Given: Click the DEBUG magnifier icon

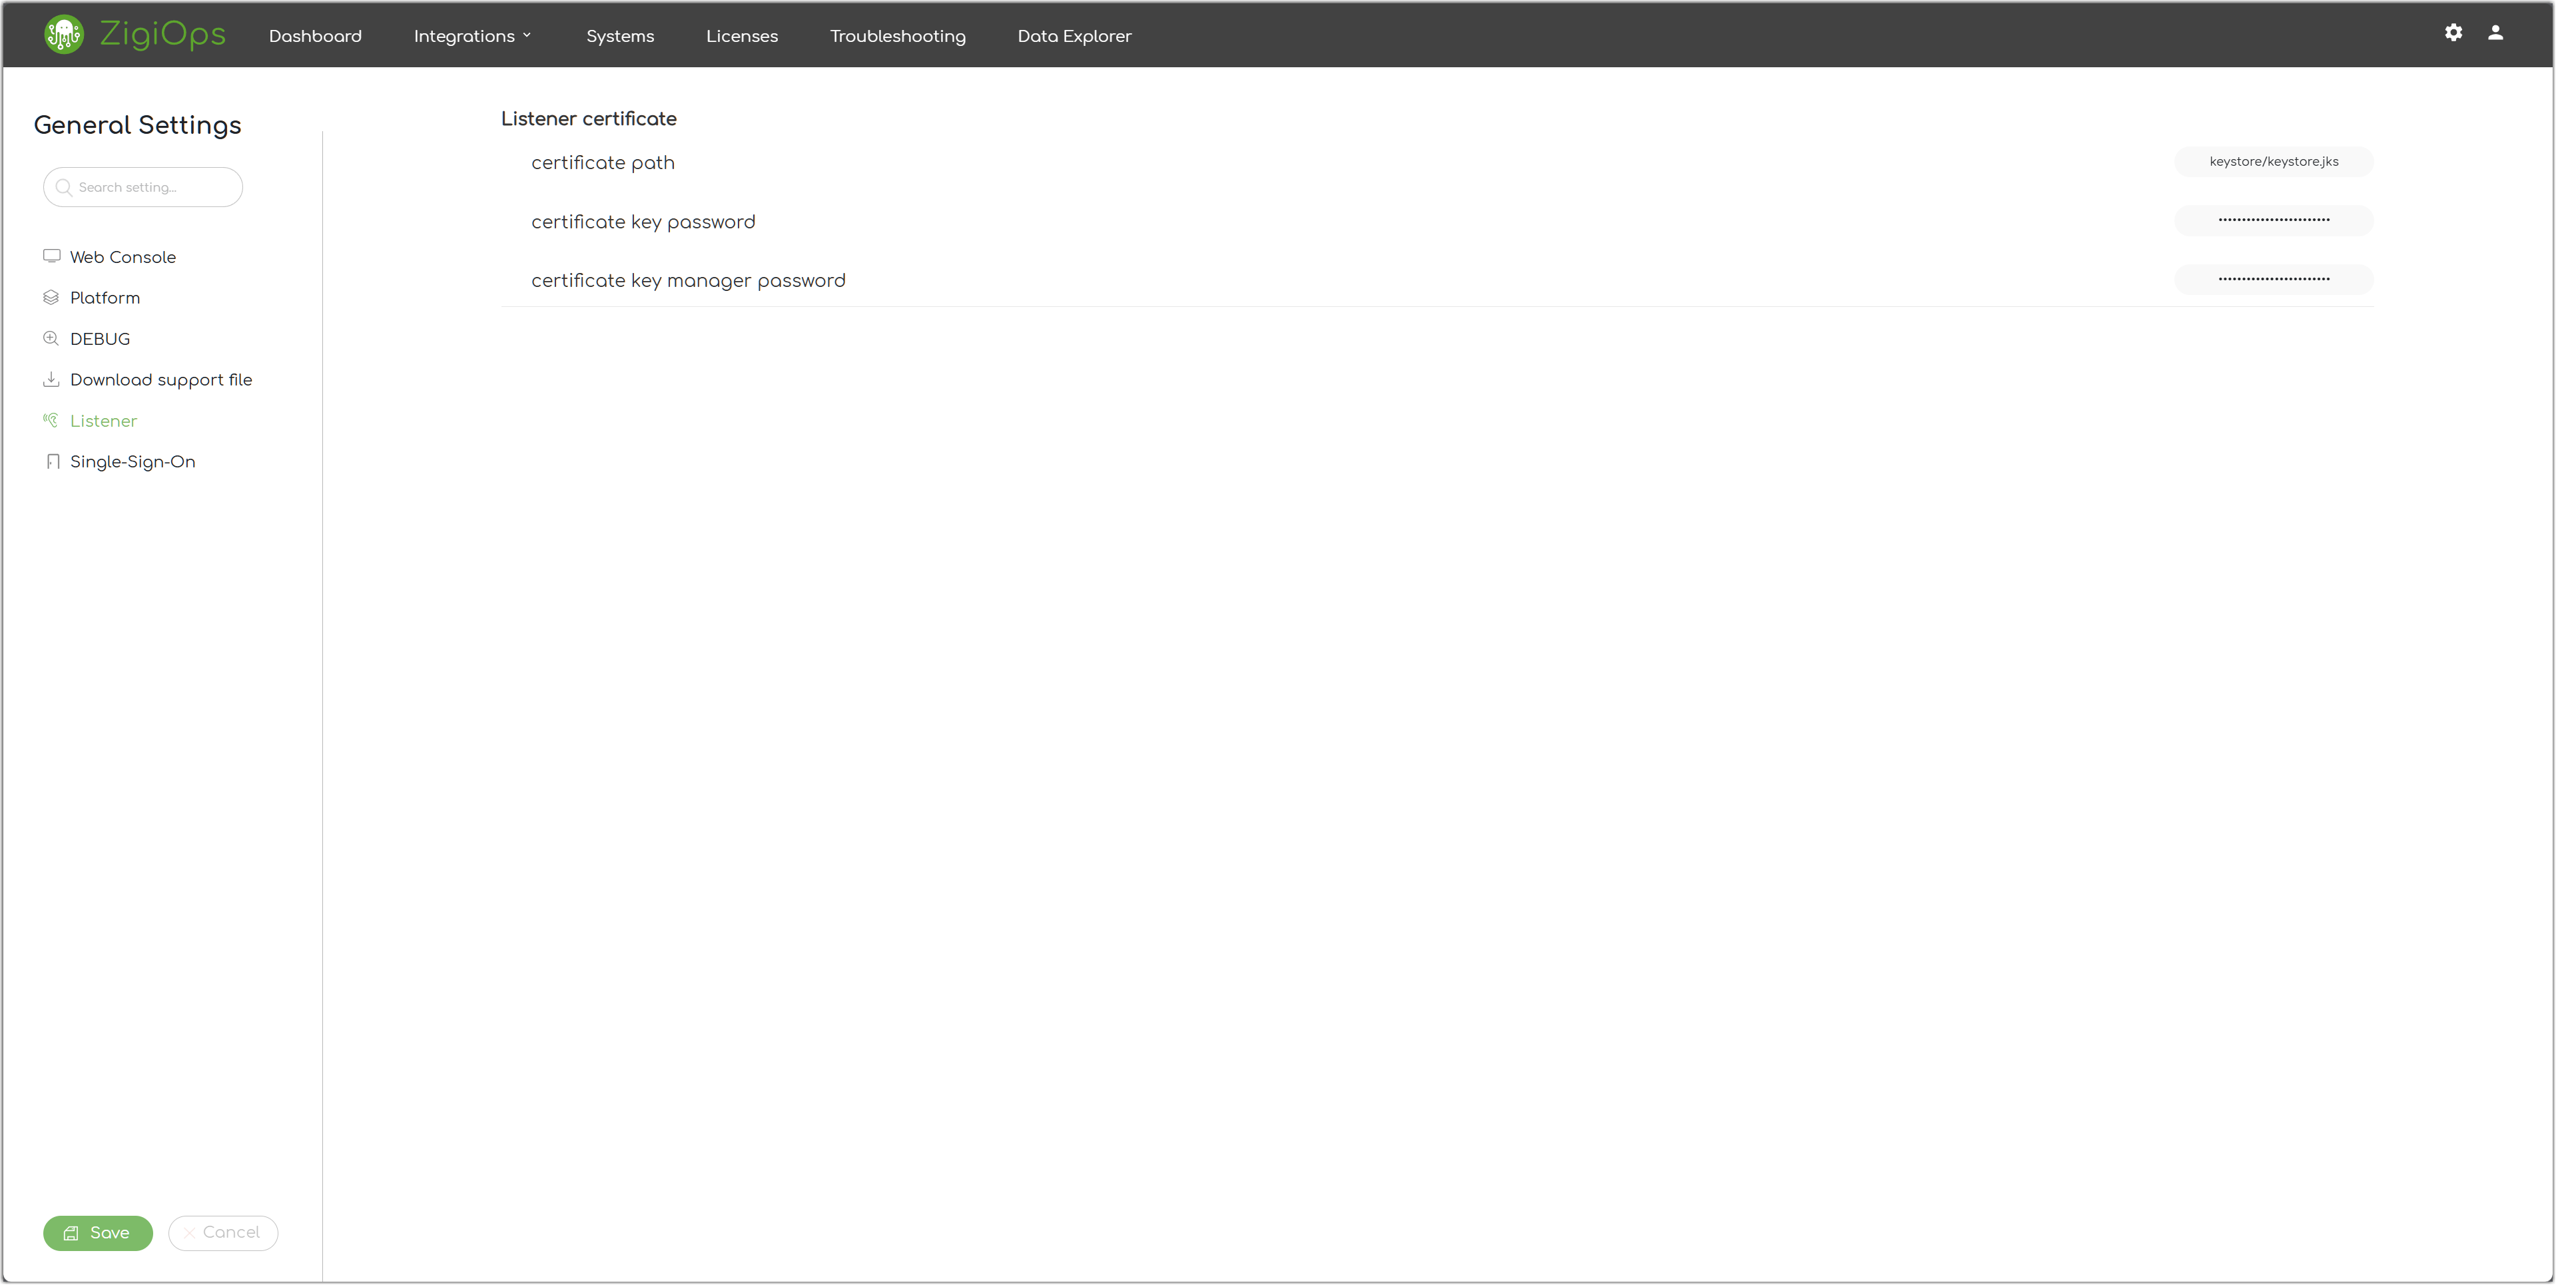Looking at the screenshot, I should point(51,338).
